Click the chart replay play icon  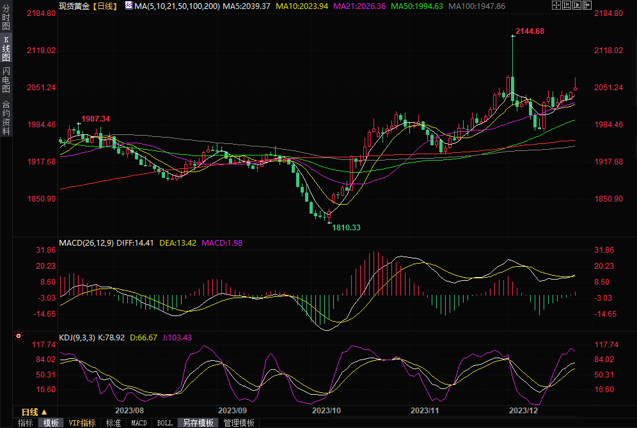pyautogui.click(x=577, y=5)
